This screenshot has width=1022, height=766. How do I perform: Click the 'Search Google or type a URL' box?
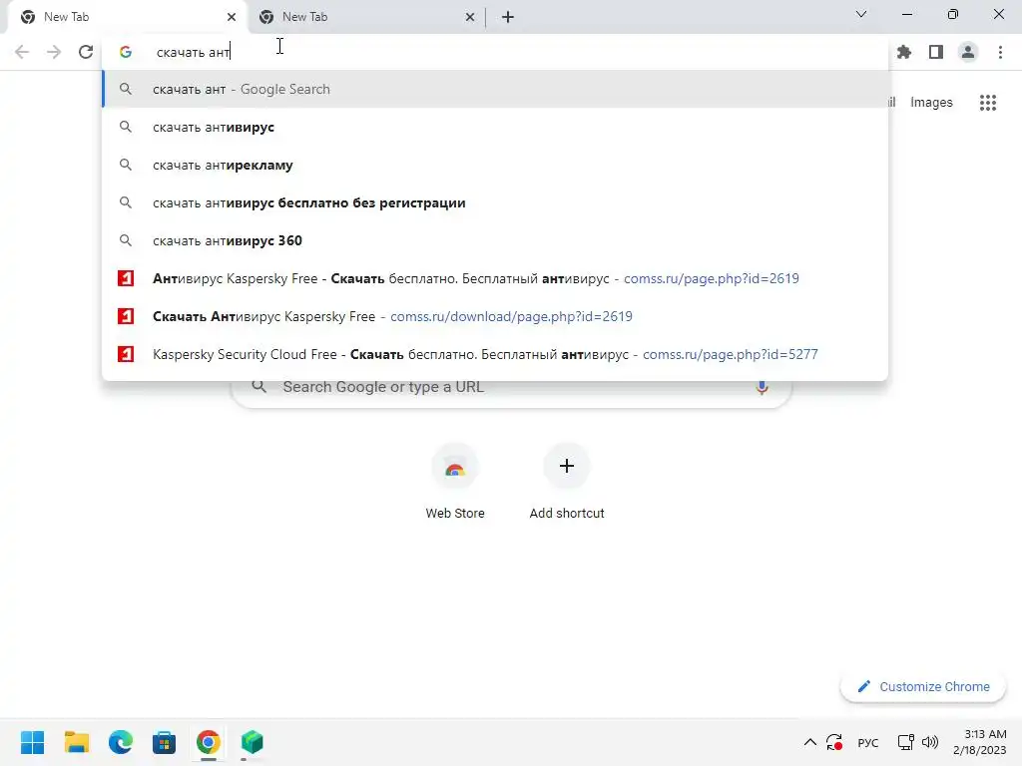pyautogui.click(x=511, y=387)
